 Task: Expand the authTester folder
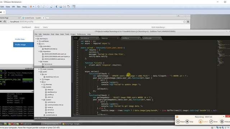tap(37, 41)
